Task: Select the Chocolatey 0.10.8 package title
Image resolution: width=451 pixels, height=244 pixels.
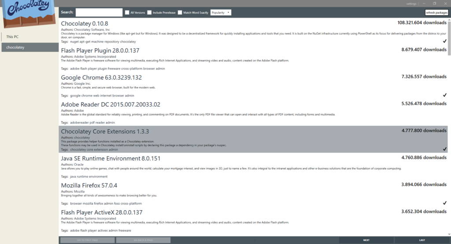Action: pyautogui.click(x=85, y=24)
